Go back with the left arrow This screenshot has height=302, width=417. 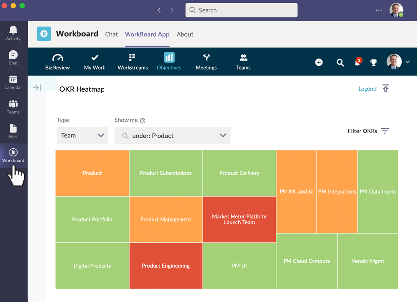(x=159, y=10)
